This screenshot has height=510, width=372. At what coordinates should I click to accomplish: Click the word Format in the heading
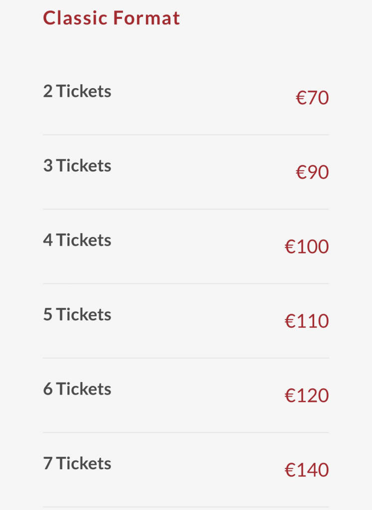click(x=146, y=18)
